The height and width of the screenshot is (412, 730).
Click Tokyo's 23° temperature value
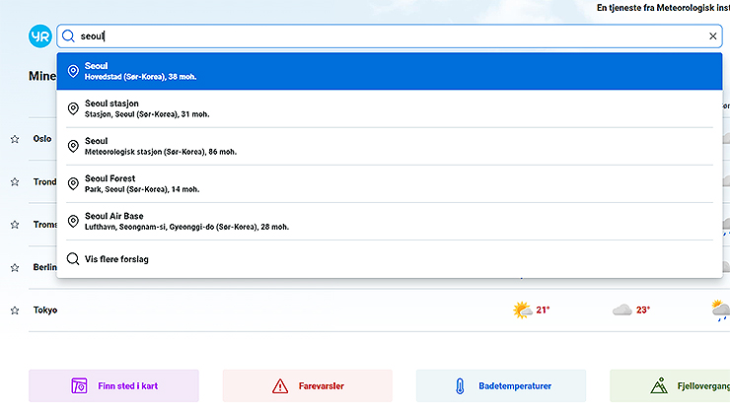[643, 309]
